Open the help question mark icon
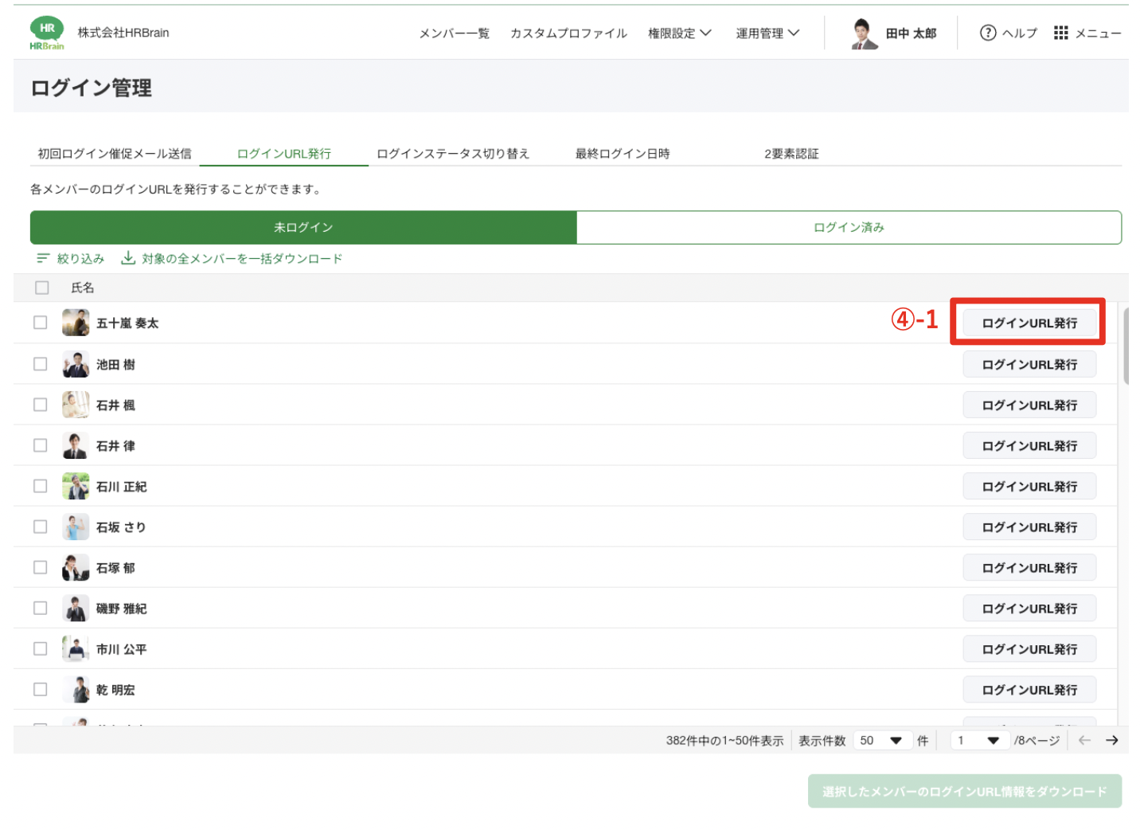 (987, 33)
